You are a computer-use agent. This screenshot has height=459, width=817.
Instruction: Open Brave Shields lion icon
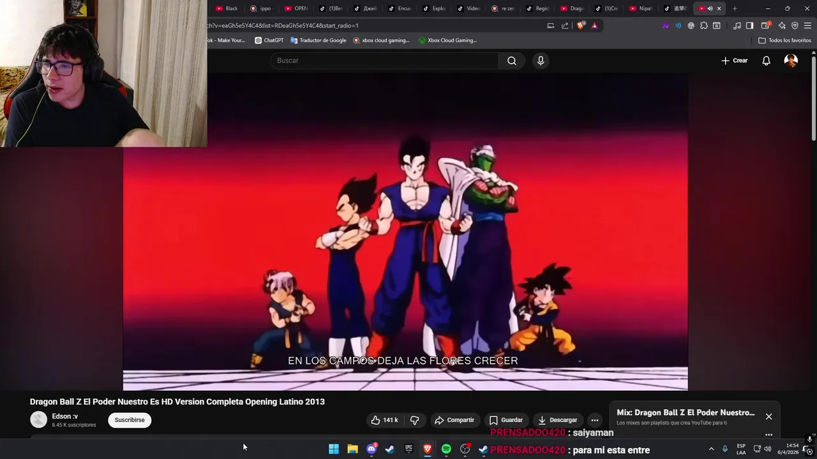tap(581, 25)
